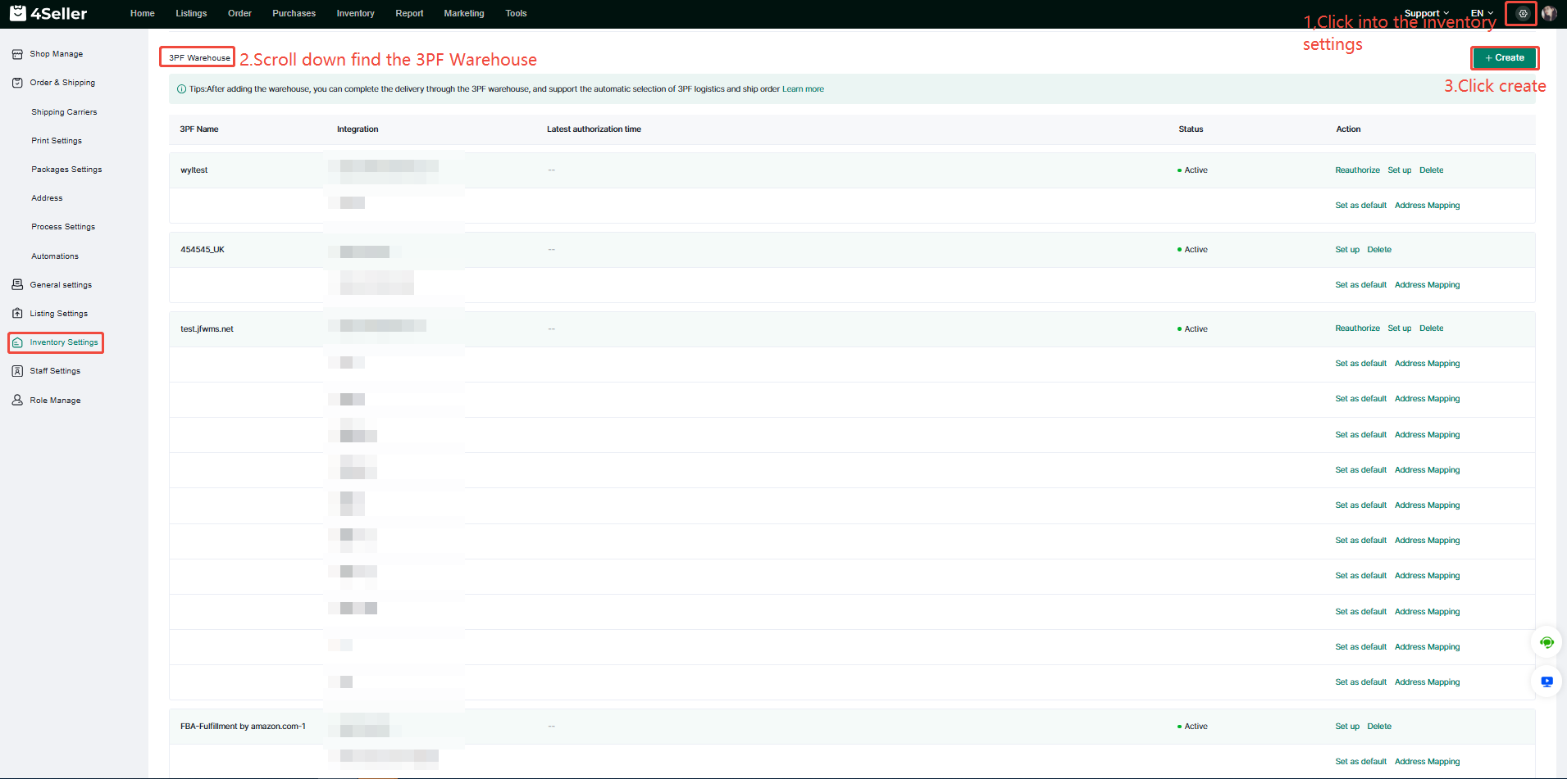
Task: Click the green Create button
Action: pyautogui.click(x=1504, y=58)
